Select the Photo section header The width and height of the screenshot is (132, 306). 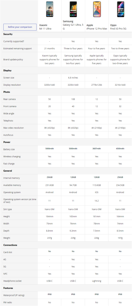[7, 92]
